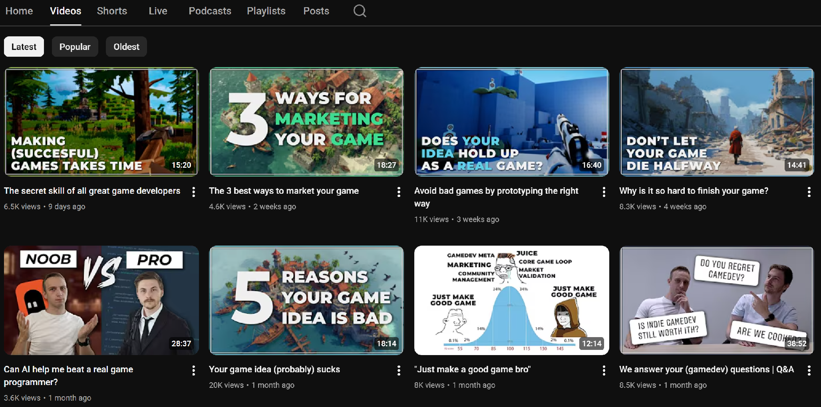821x407 pixels.
Task: Click the 38:52 duration badge
Action: pyautogui.click(x=797, y=343)
